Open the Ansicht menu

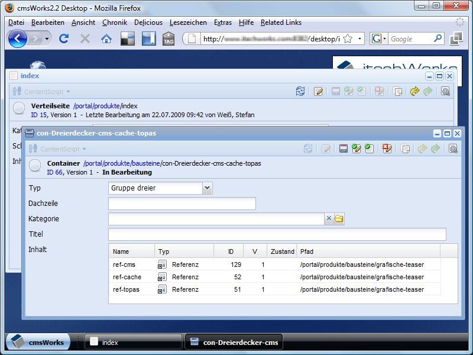(x=83, y=22)
